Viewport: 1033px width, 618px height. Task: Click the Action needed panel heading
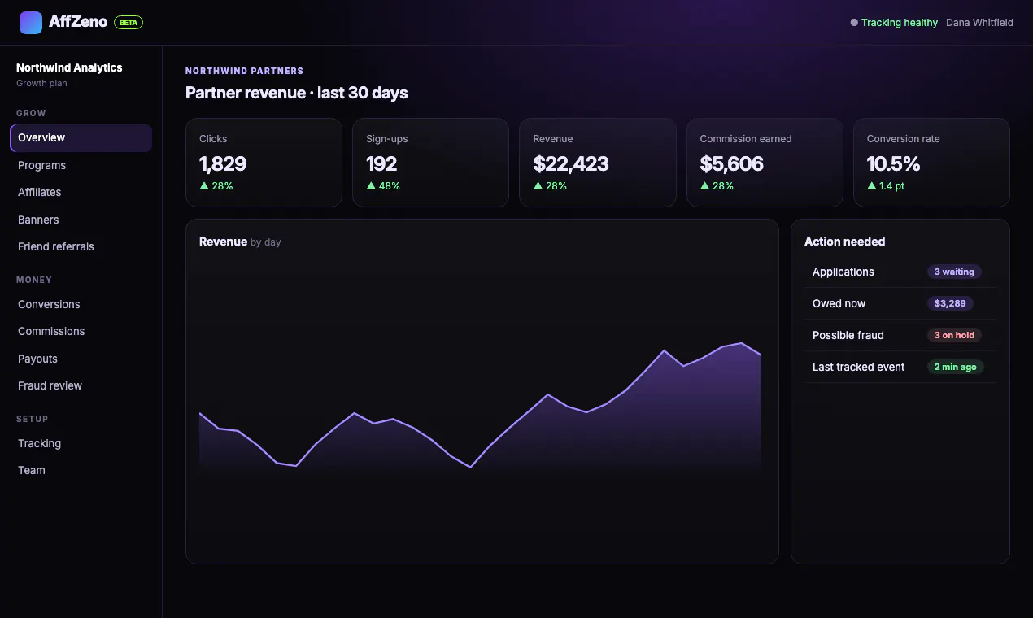coord(844,242)
